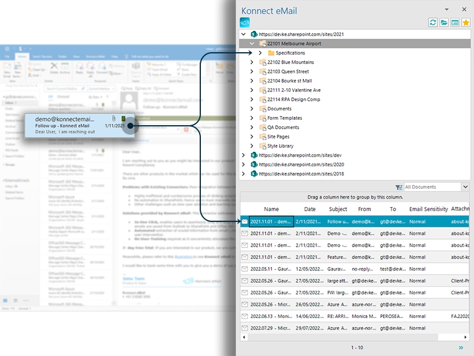Image resolution: width=474 pixels, height=356 pixels.
Task: Select 22101 Melbourne Airport tree item
Action: (294, 43)
